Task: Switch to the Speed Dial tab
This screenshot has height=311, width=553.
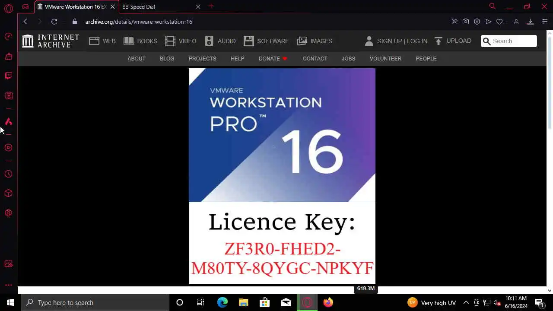Action: tap(161, 6)
